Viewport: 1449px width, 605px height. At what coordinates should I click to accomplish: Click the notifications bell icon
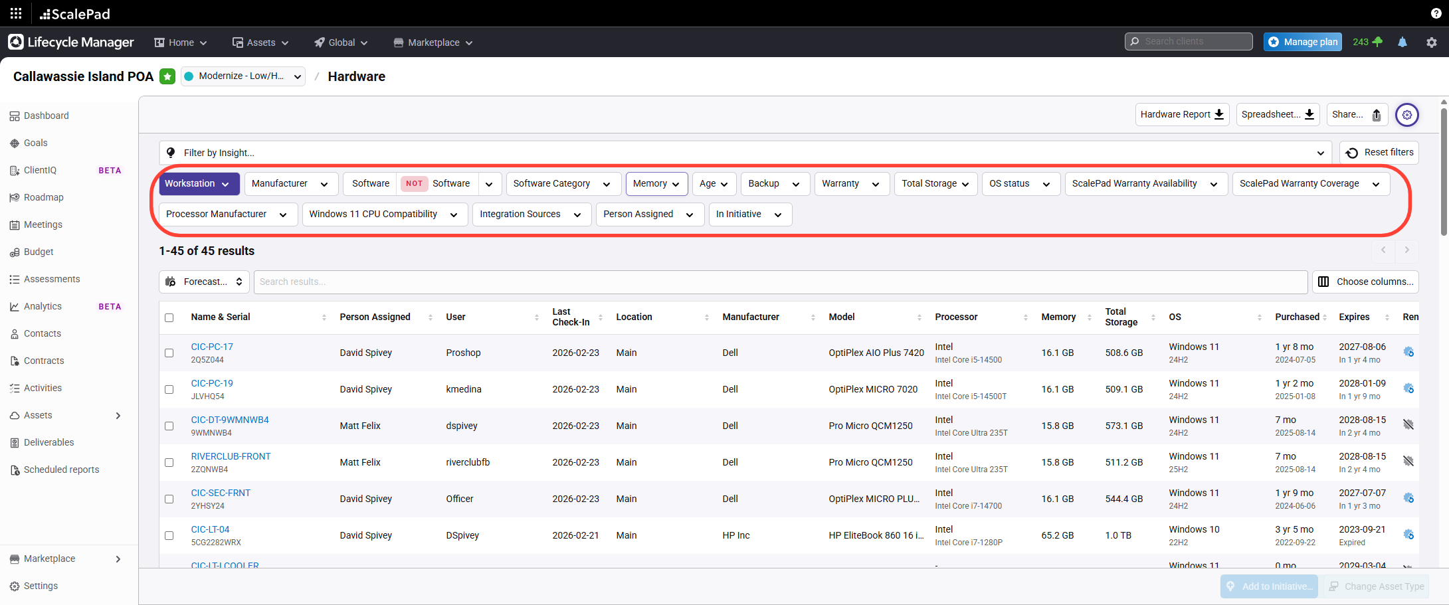point(1402,43)
